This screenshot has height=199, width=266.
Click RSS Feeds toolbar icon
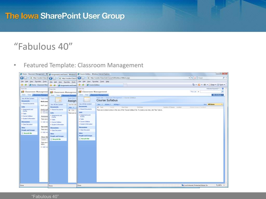199,85
